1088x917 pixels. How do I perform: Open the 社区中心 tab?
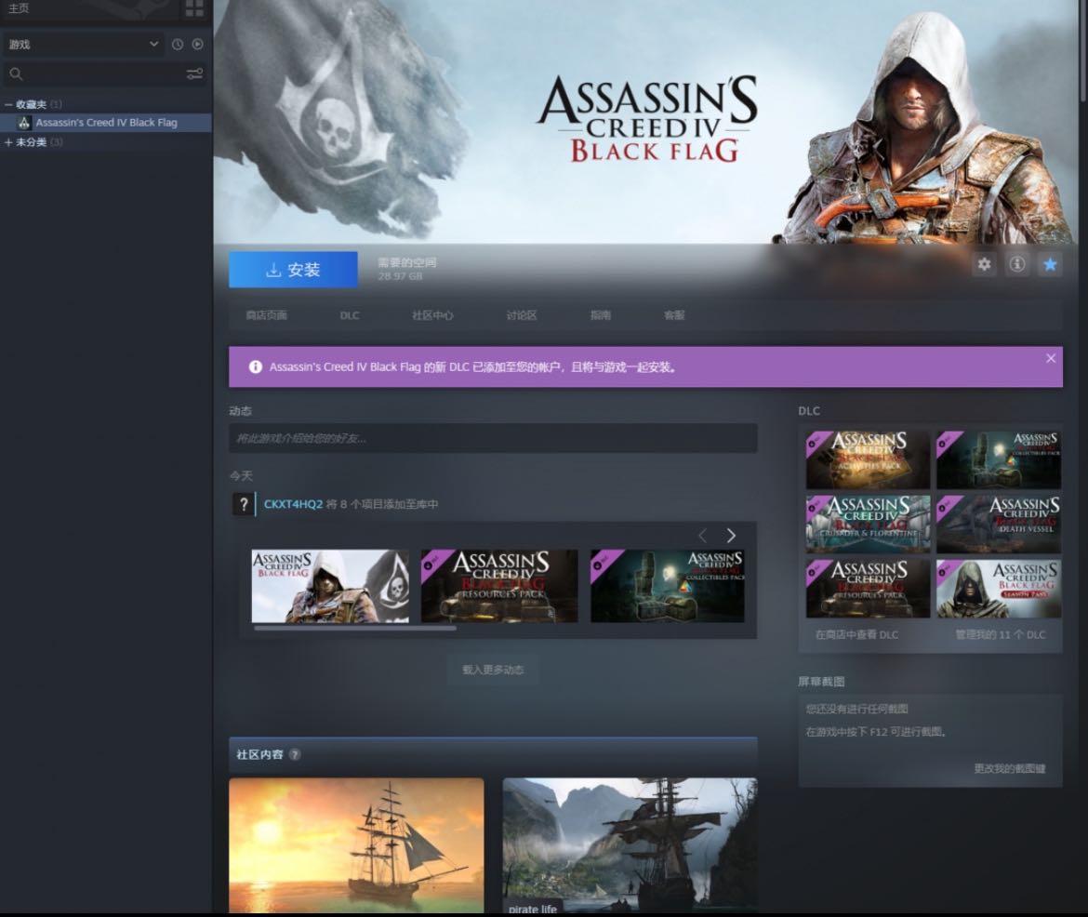[433, 315]
